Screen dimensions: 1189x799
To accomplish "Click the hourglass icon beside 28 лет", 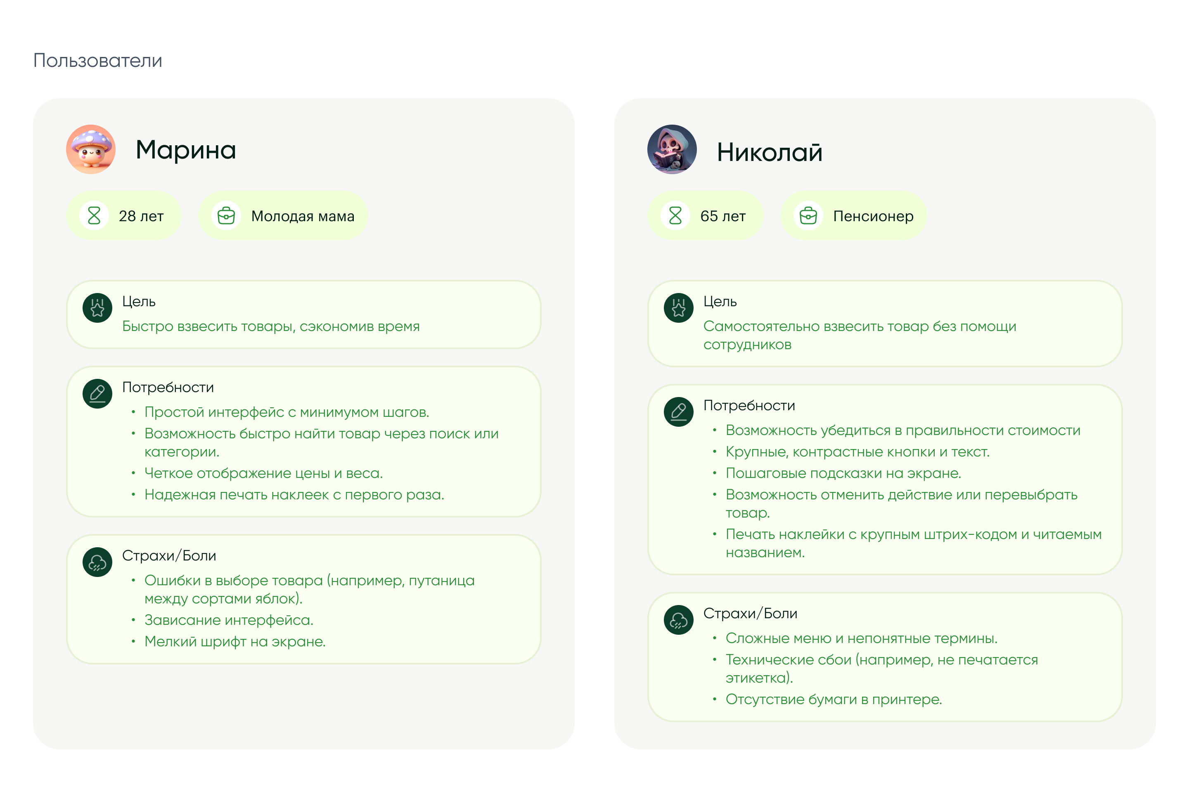I will click(94, 216).
